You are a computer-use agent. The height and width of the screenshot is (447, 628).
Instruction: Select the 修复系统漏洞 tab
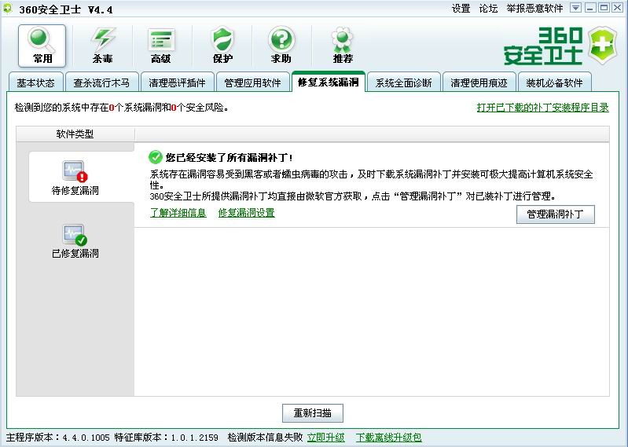(x=329, y=82)
